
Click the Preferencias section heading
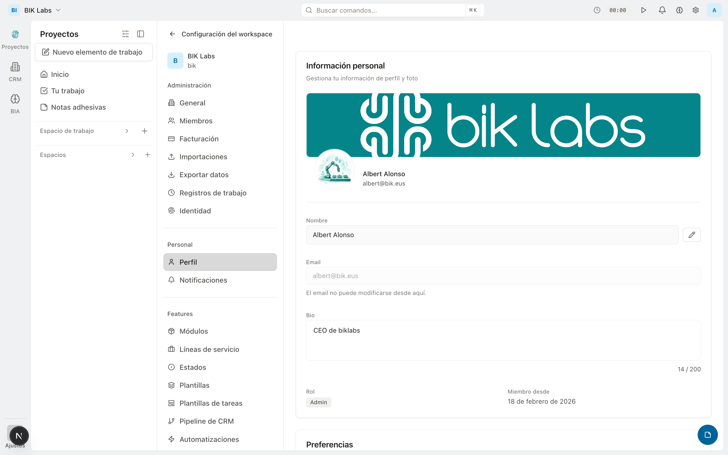(x=329, y=444)
